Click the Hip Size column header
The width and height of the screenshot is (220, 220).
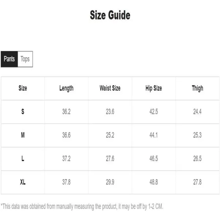154,88
